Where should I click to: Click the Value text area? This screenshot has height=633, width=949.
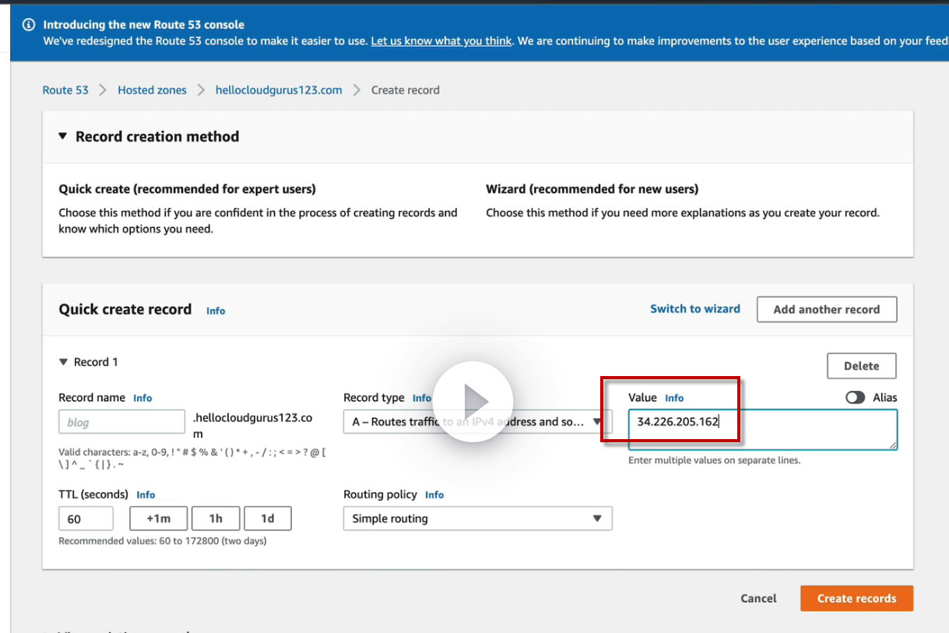(762, 429)
